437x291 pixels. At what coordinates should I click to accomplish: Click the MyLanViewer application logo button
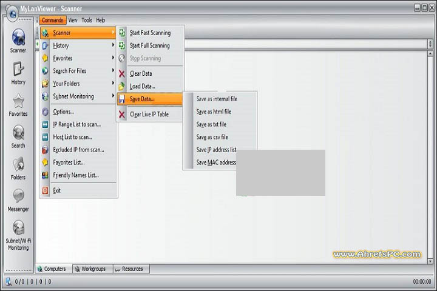coord(12,13)
